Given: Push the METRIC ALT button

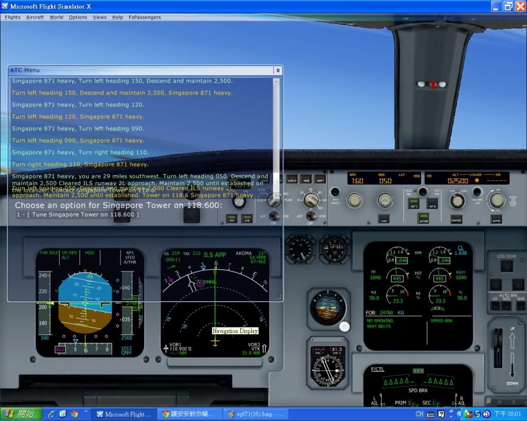Looking at the screenshot, I should [477, 192].
